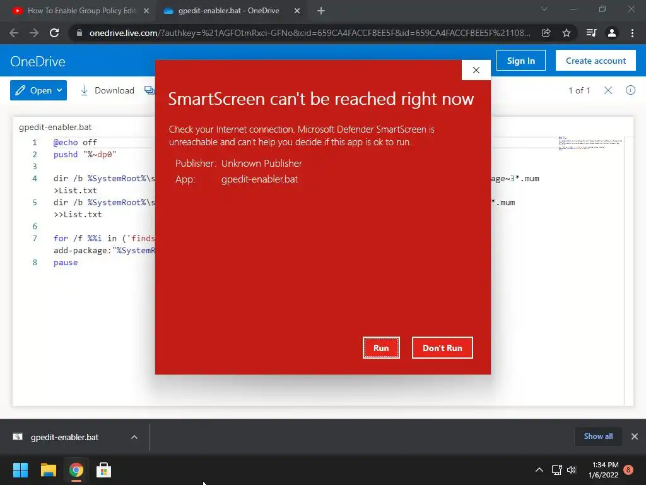Click the 'pause' code line
The height and width of the screenshot is (485, 646).
click(66, 262)
